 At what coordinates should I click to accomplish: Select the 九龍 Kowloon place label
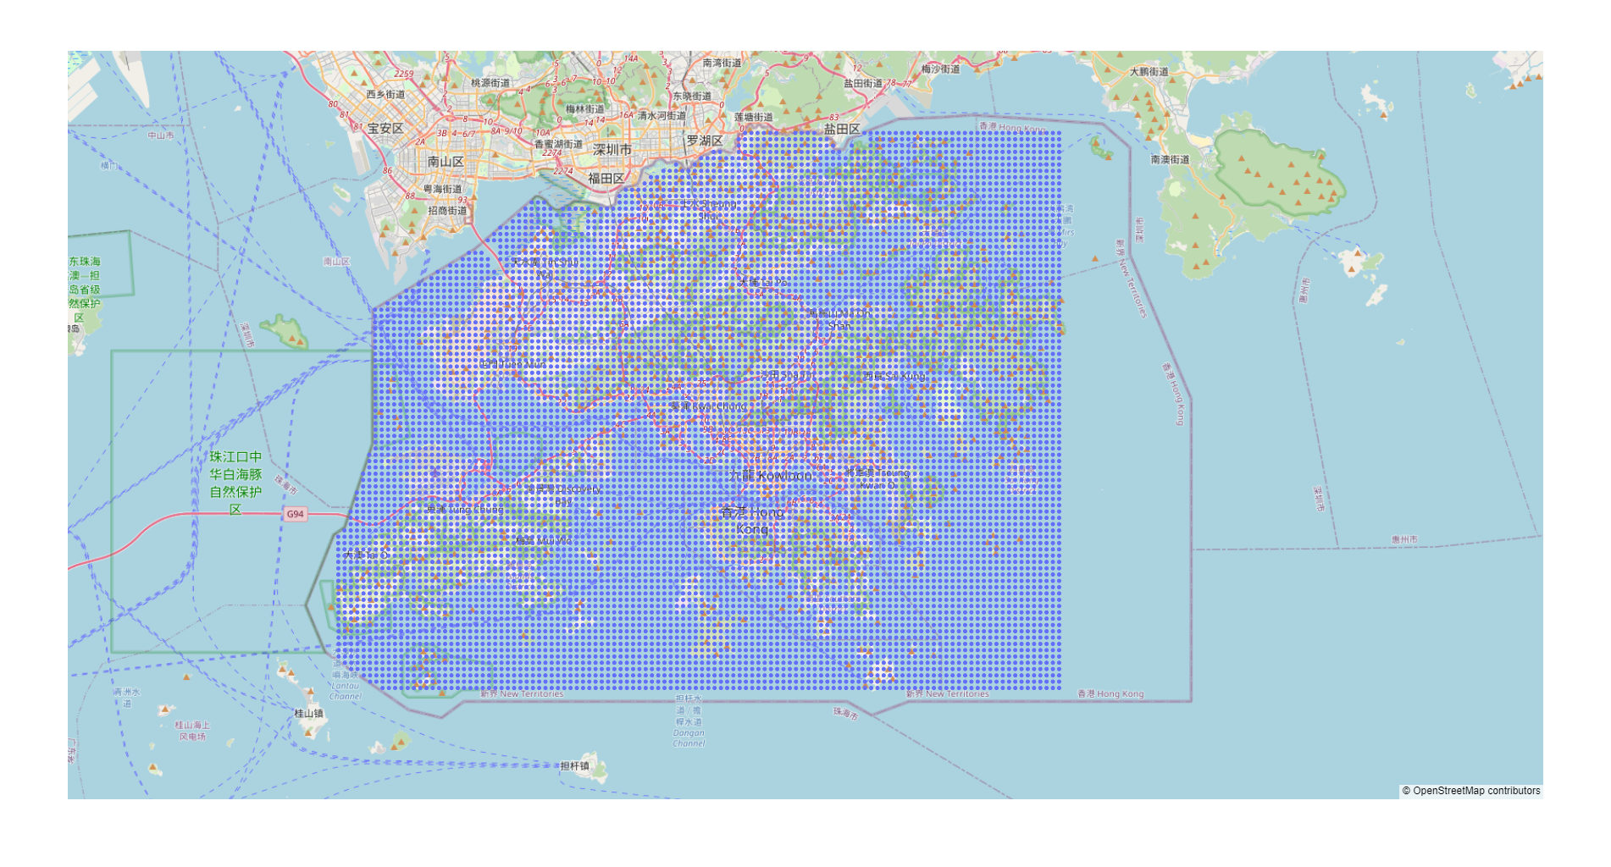(x=771, y=478)
